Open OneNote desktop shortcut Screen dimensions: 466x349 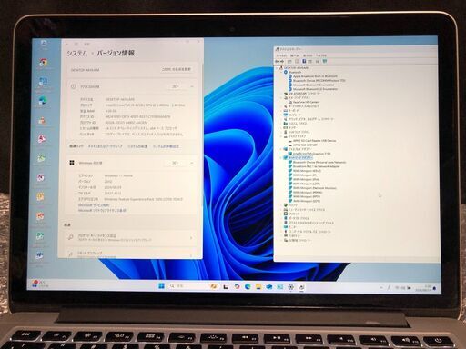(41, 177)
